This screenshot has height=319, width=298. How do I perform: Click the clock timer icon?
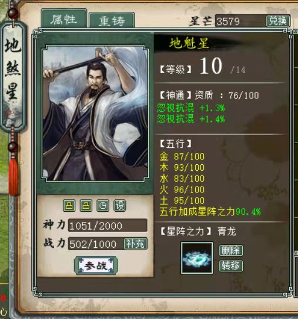tap(103, 205)
